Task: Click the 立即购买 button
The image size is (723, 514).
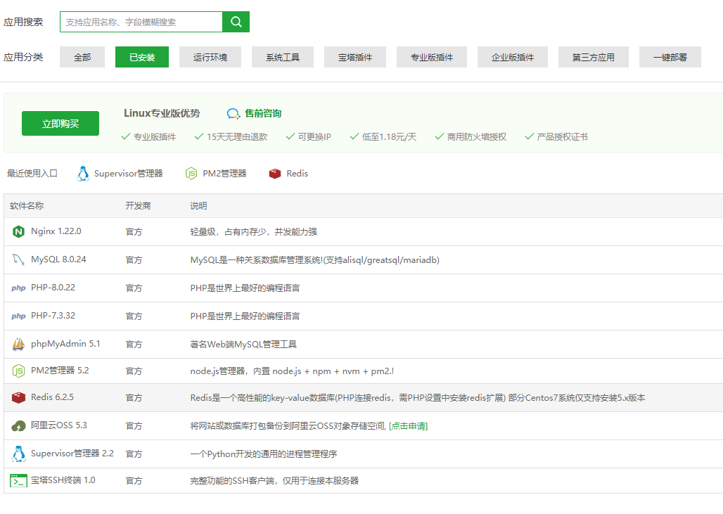Action: (60, 124)
